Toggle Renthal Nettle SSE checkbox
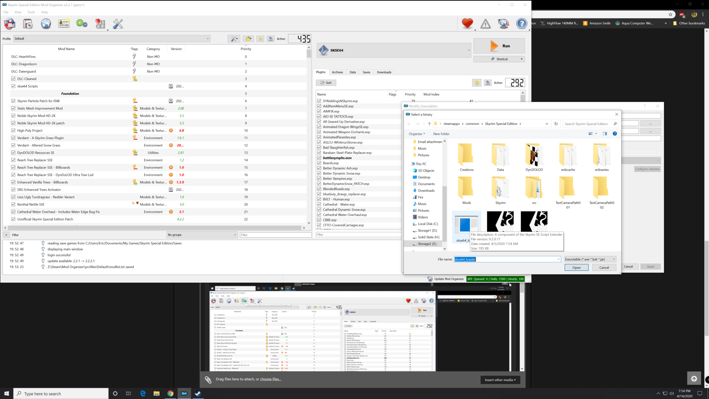The image size is (709, 399). coord(13,204)
